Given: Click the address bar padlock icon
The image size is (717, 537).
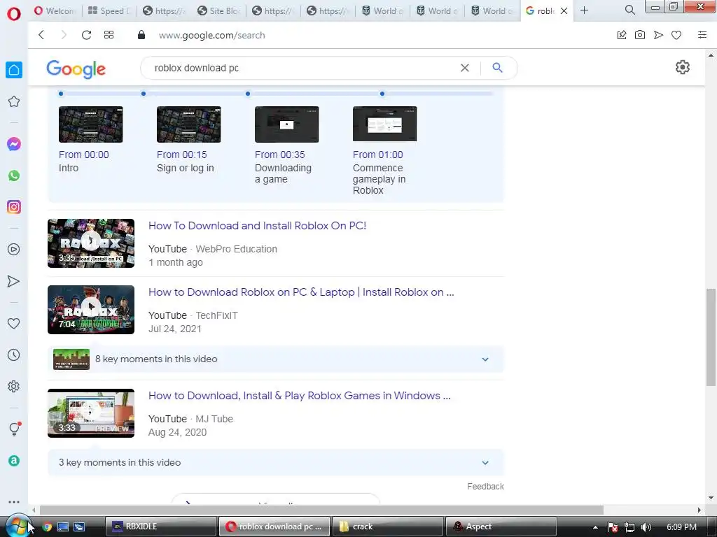Looking at the screenshot, I should coord(141,35).
